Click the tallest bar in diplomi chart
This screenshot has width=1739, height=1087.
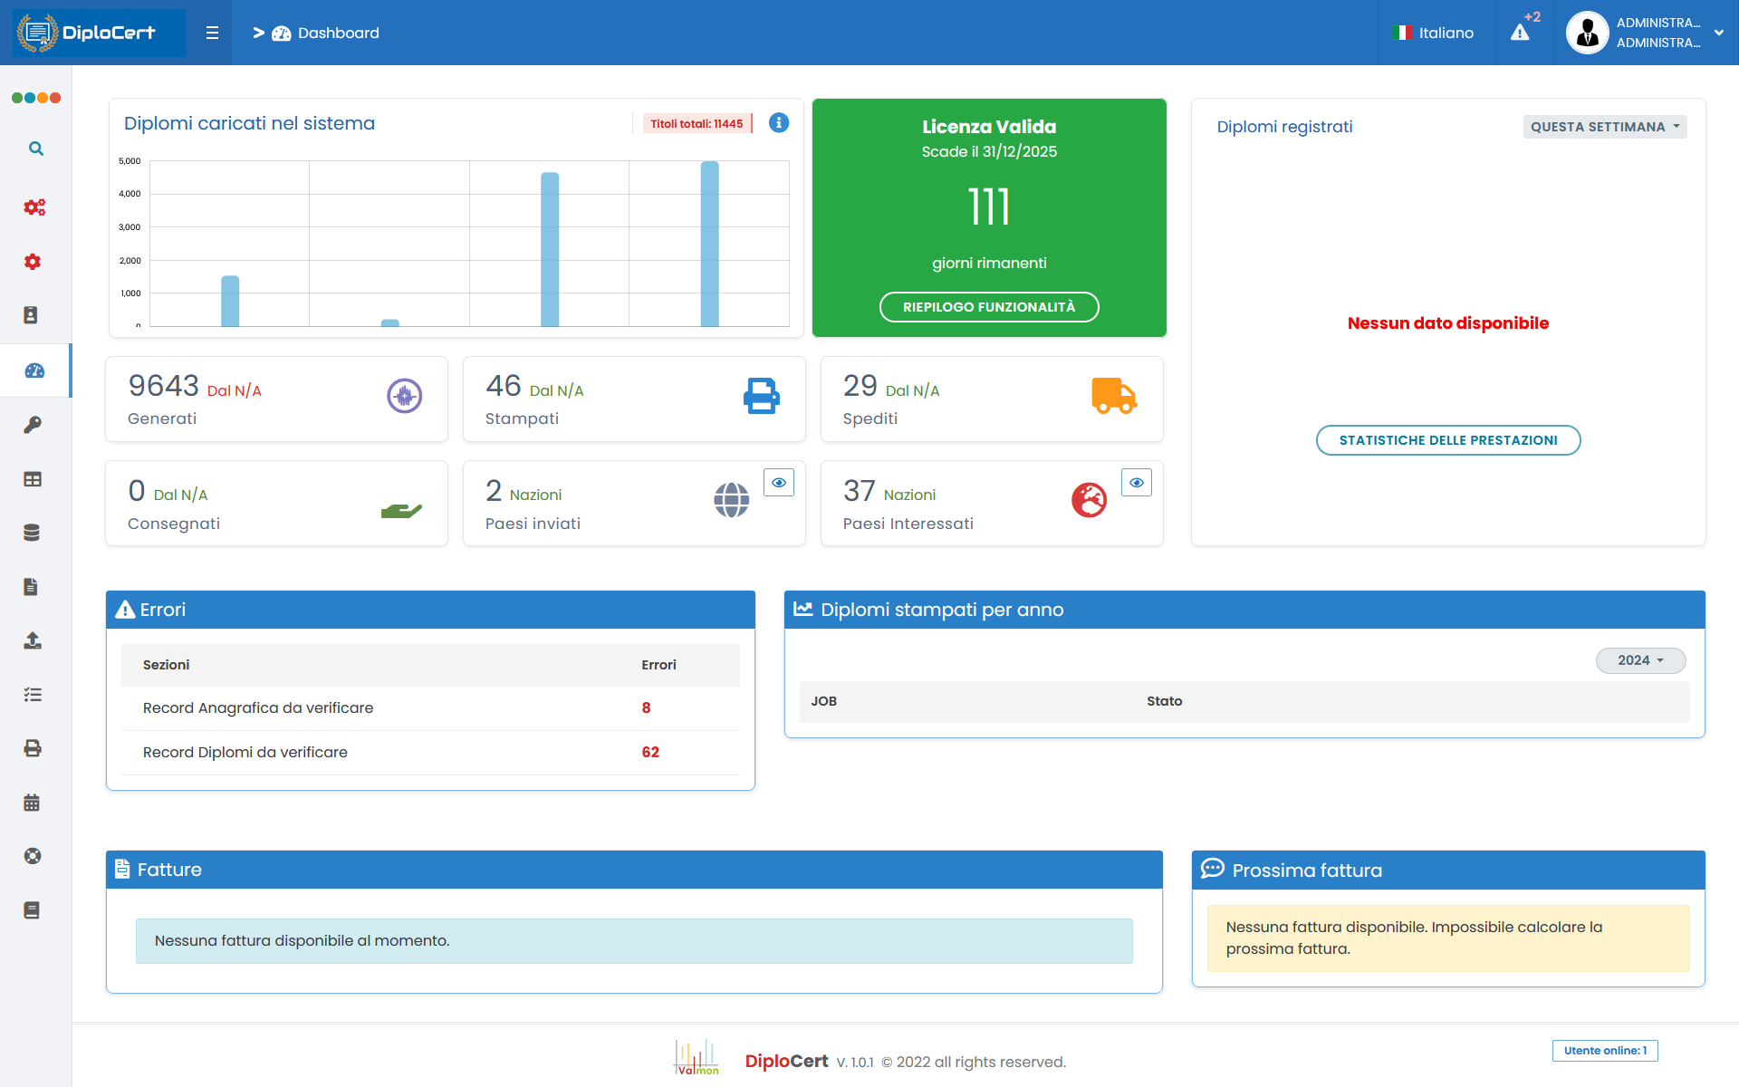[710, 244]
